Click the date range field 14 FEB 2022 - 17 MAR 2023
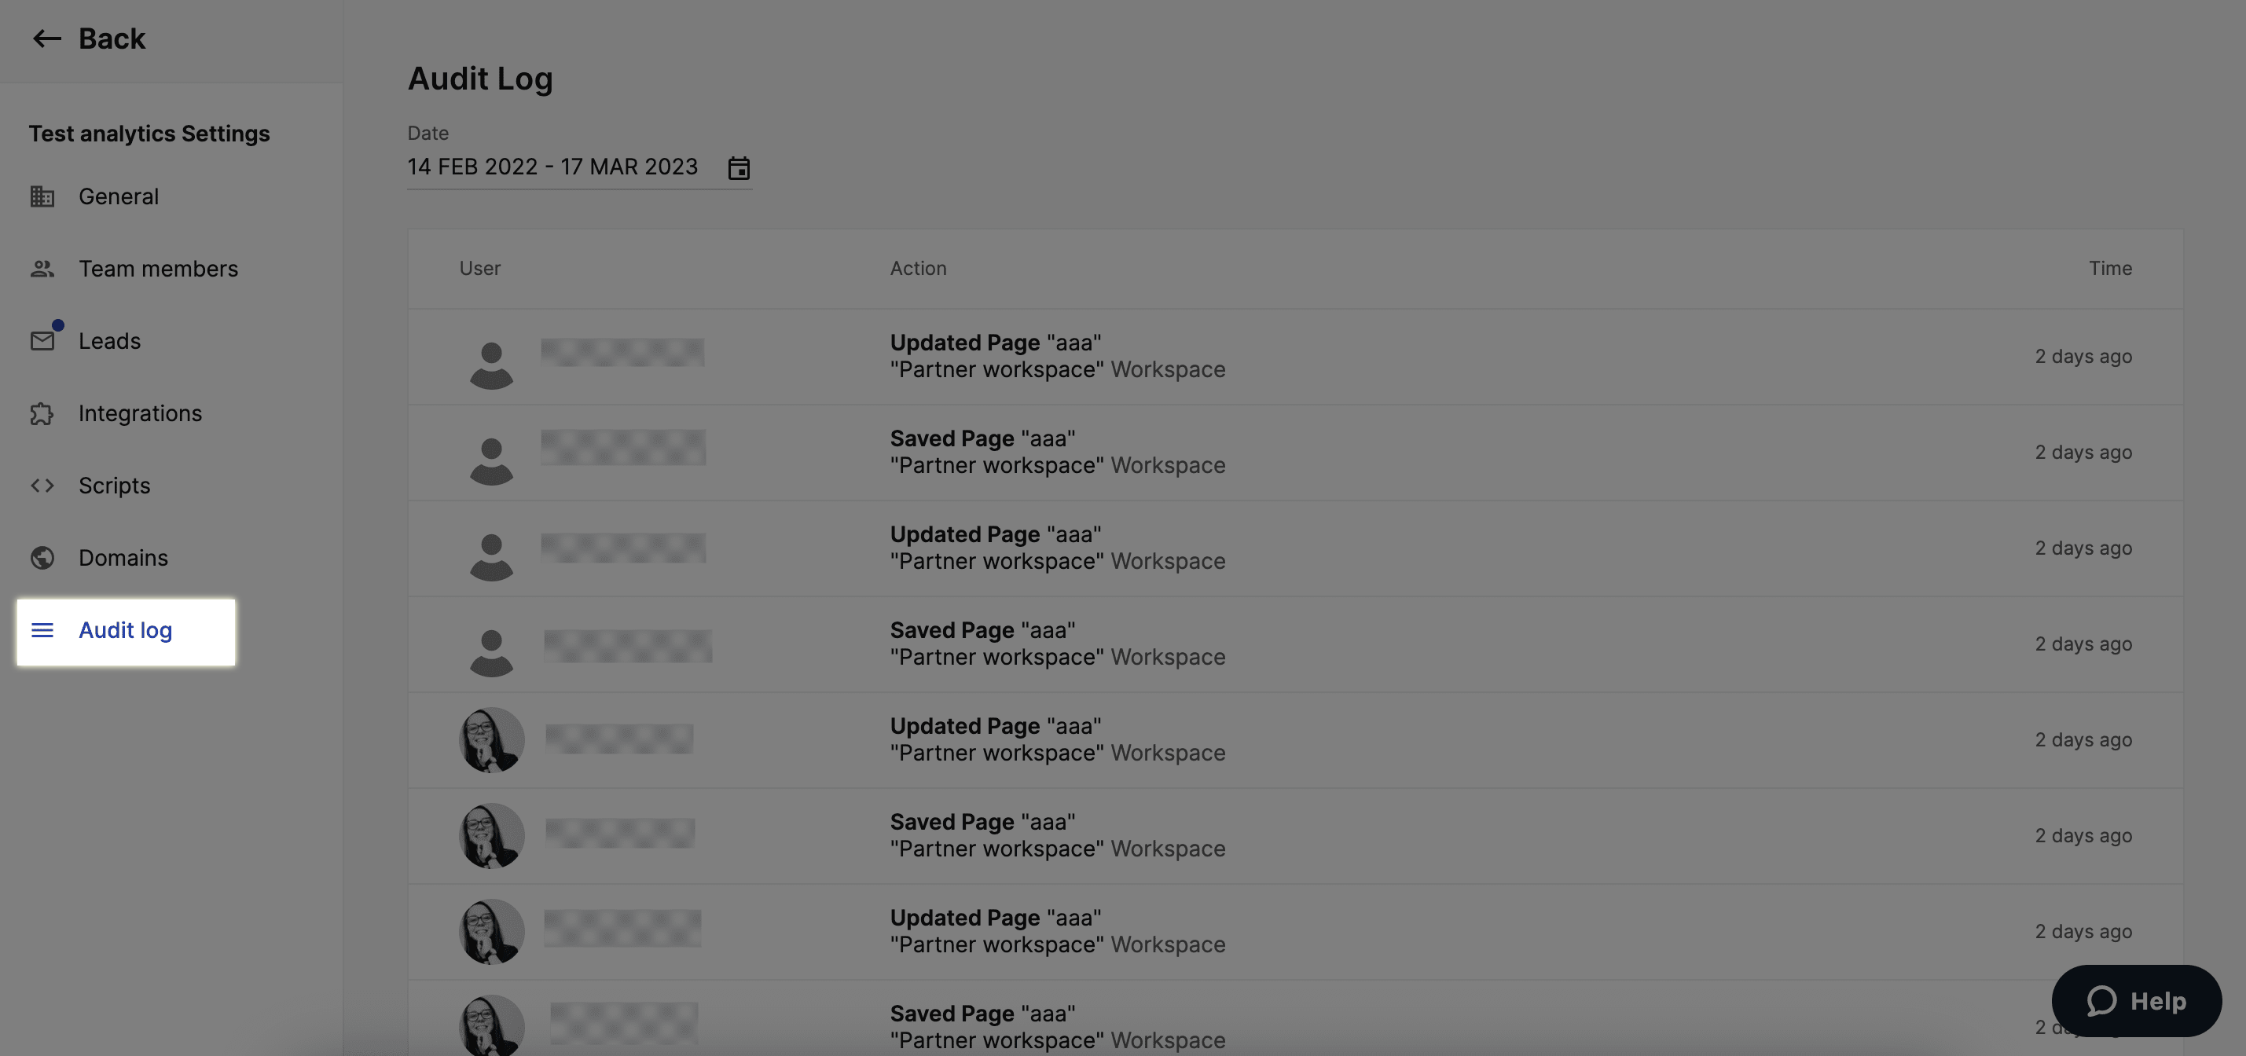The width and height of the screenshot is (2246, 1056). 580,167
